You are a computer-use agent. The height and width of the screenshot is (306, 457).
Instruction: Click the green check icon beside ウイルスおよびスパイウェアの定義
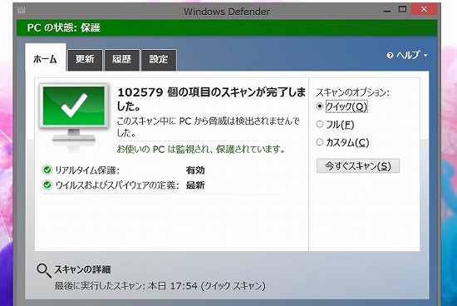tap(47, 185)
